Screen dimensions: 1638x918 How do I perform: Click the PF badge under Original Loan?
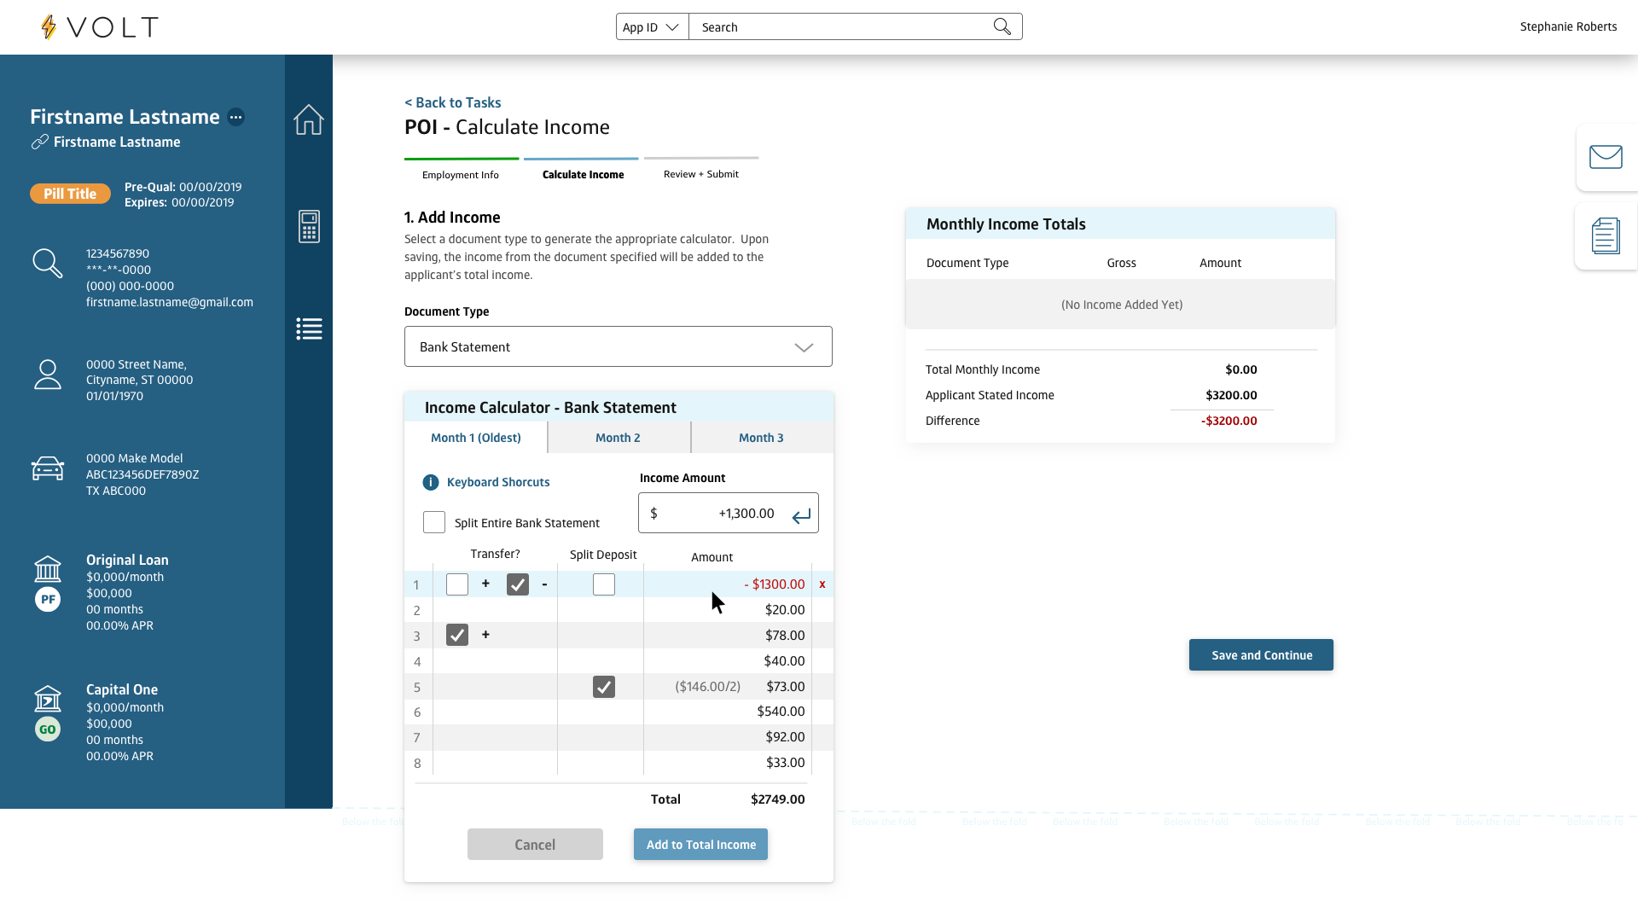pyautogui.click(x=48, y=599)
